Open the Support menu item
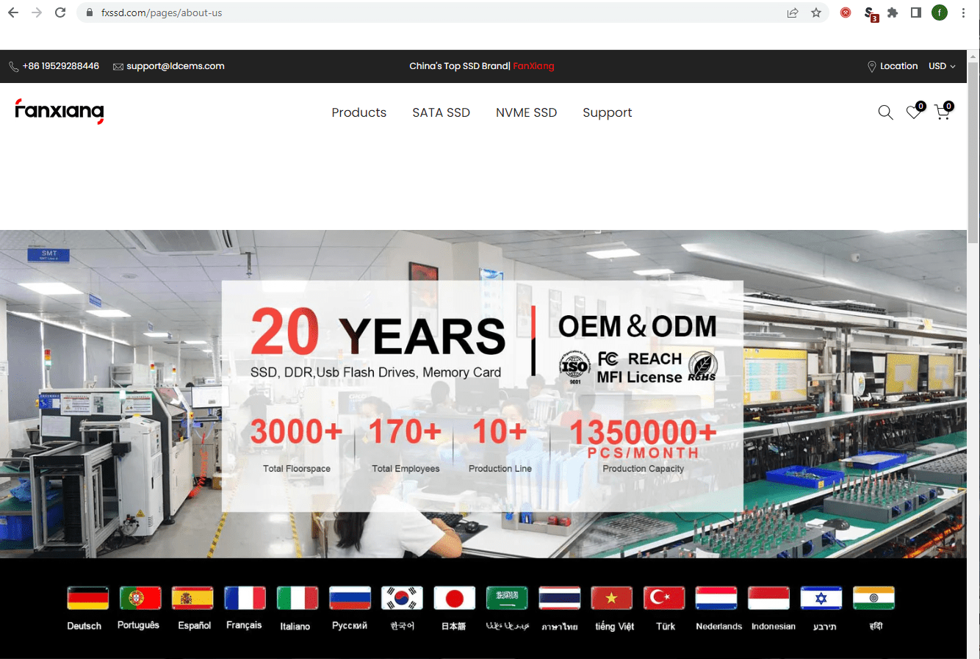 pyautogui.click(x=607, y=112)
